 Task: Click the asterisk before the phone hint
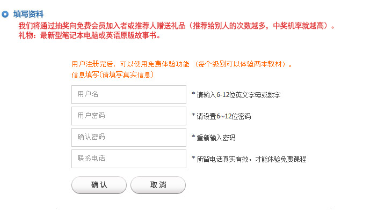pos(193,158)
